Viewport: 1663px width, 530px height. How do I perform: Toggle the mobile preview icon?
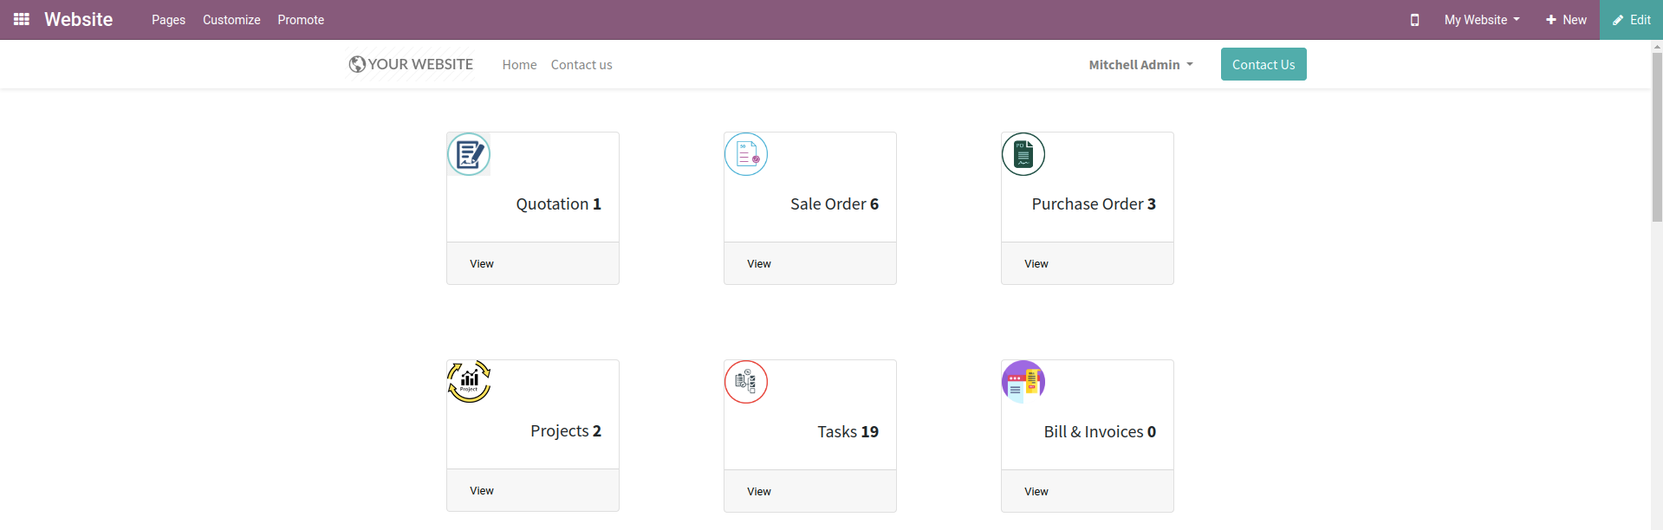click(1414, 20)
